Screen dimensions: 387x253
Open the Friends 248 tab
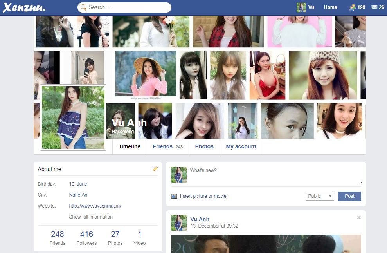(168, 146)
